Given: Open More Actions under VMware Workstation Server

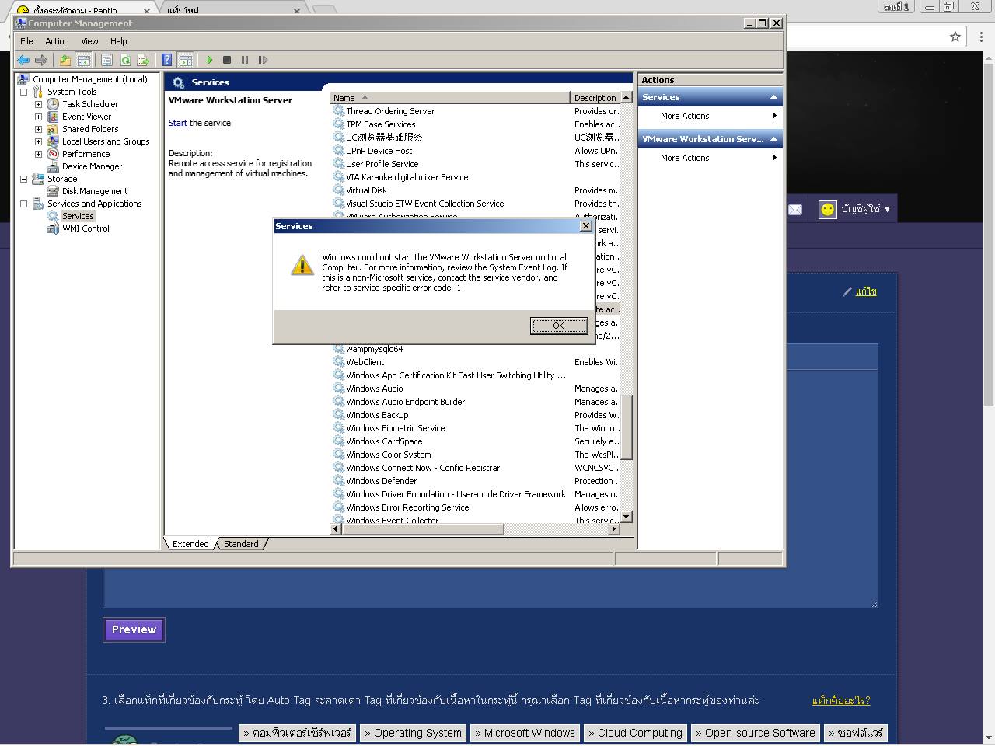Looking at the screenshot, I should point(710,158).
